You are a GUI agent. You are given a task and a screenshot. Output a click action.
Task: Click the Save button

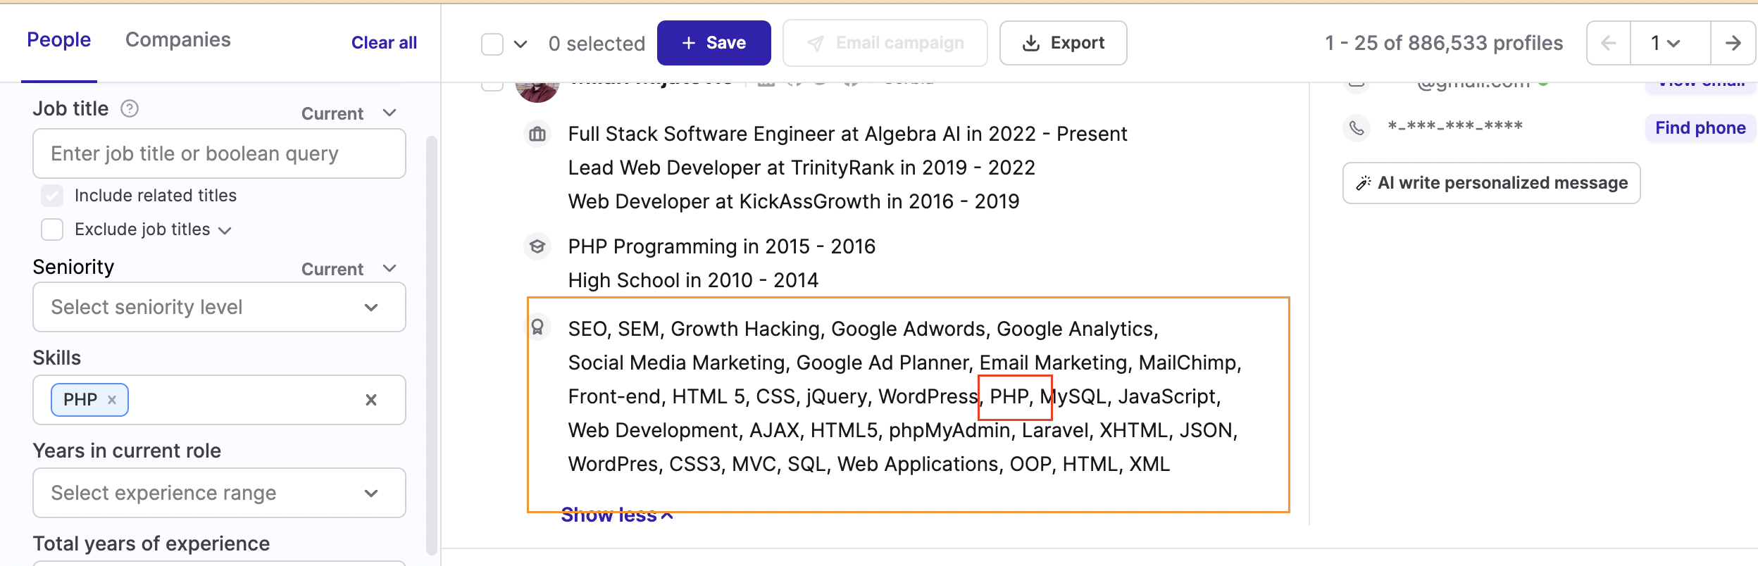pyautogui.click(x=714, y=43)
